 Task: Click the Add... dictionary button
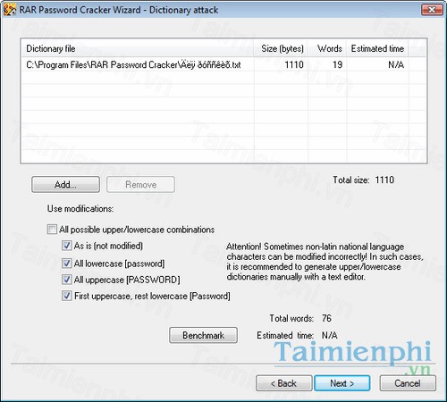65,185
